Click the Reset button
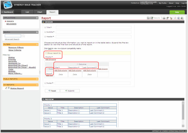The width and height of the screenshot is (188, 133). coord(52,91)
